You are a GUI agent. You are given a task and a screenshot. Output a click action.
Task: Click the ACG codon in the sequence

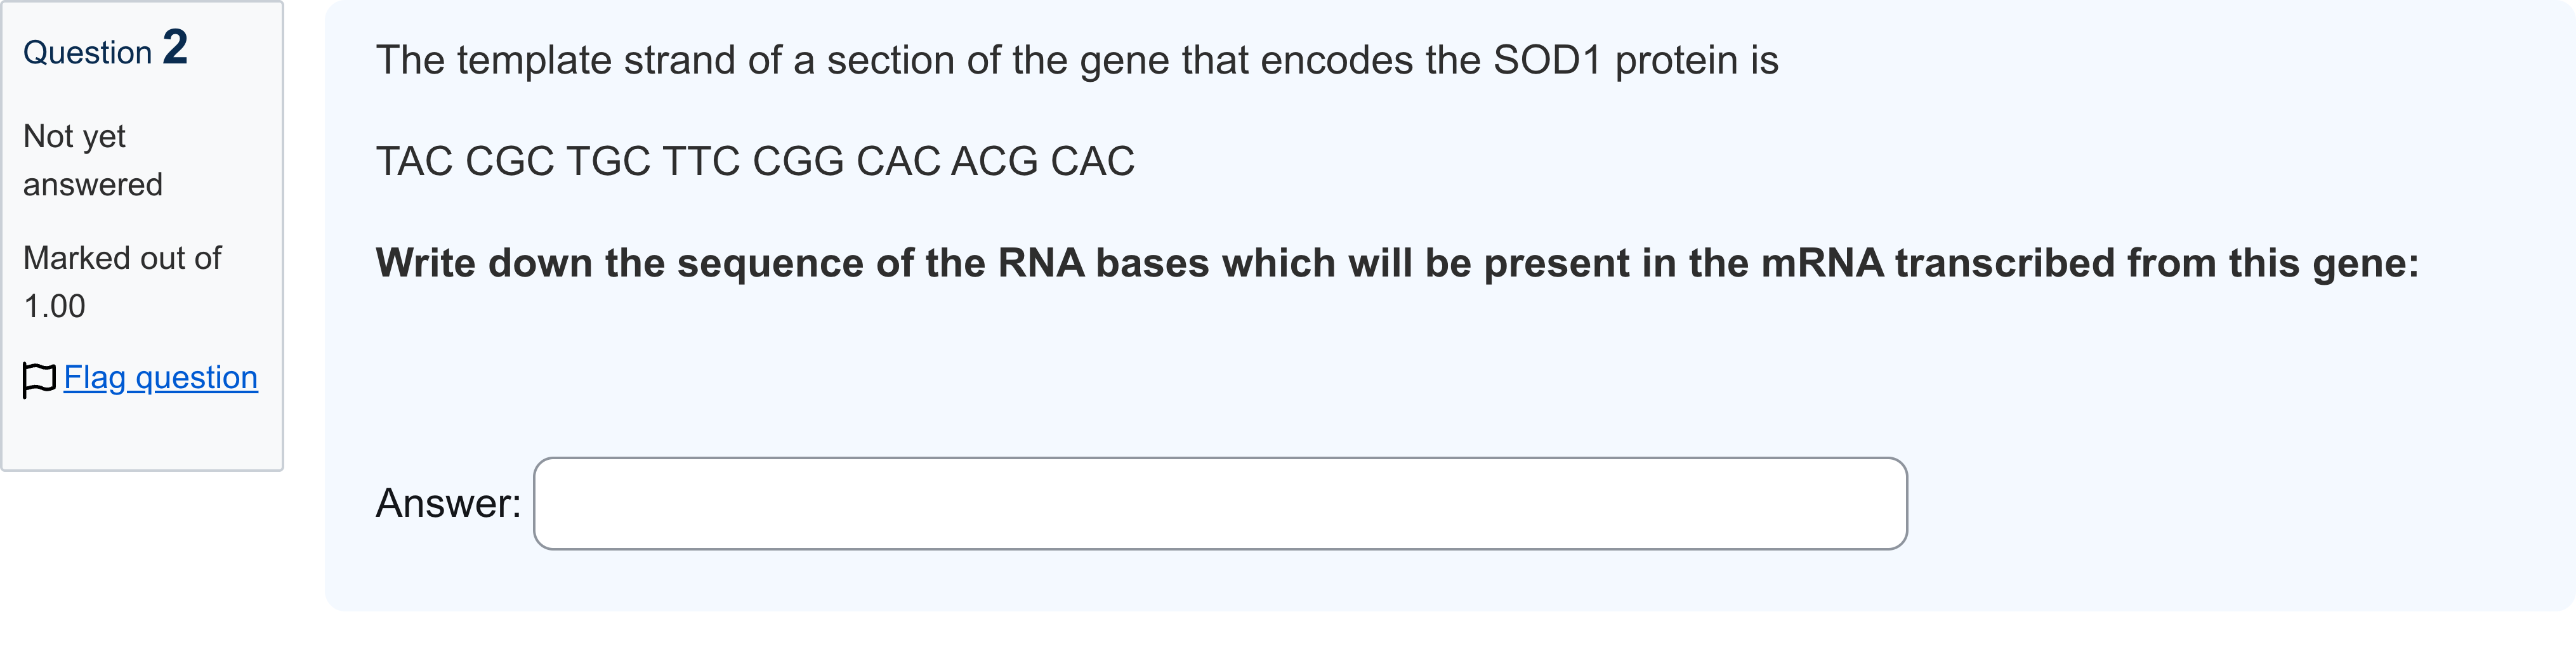(994, 161)
